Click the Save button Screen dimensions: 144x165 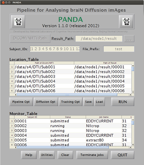tap(89, 102)
